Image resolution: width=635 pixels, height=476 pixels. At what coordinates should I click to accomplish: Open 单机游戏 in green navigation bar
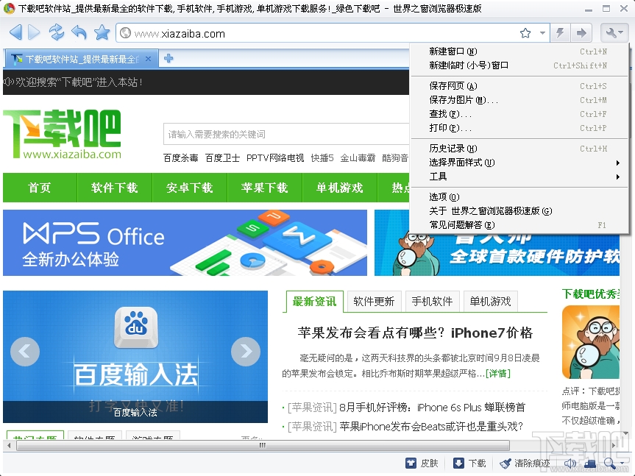[340, 188]
